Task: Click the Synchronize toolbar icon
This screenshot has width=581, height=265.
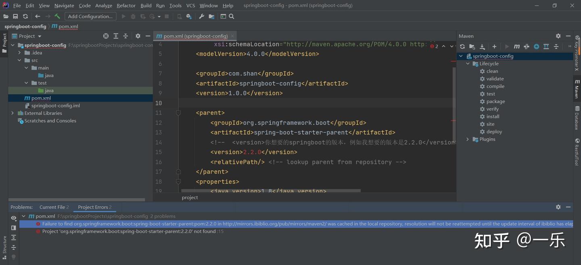Action: tap(25, 17)
